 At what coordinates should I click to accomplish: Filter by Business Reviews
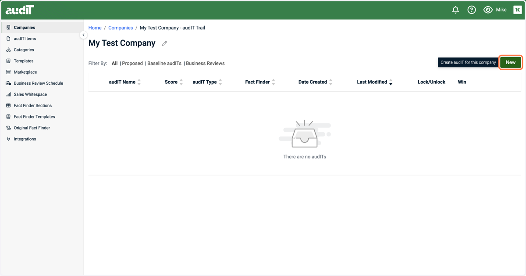point(205,63)
